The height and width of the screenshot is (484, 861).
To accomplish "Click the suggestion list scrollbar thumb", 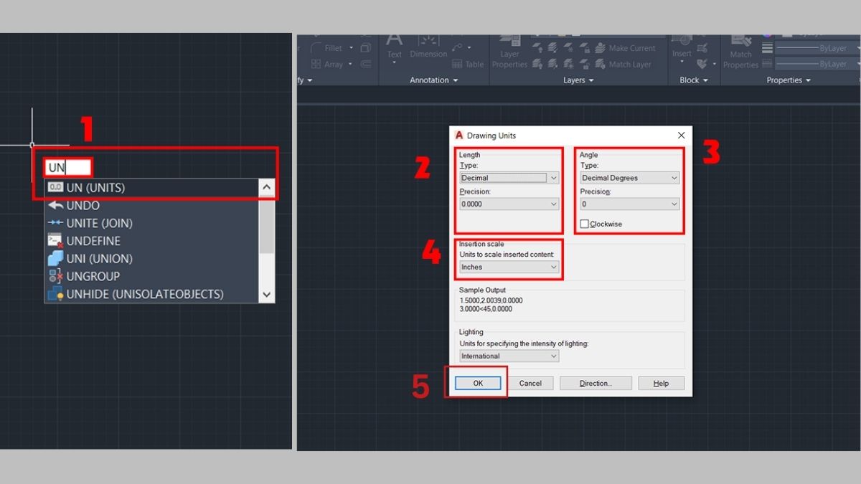I will point(267,225).
